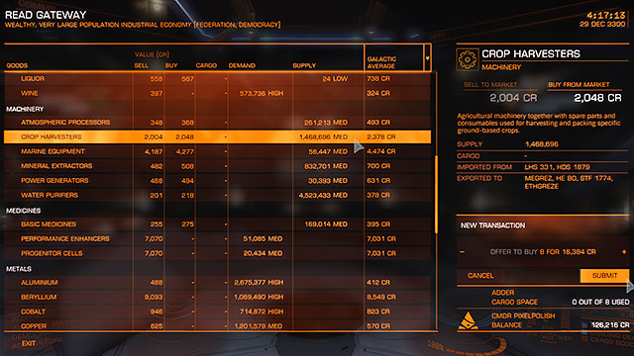Screen dimensions: 634x356
Task: Select the Progenitor Cells row
Action: [x=218, y=253]
